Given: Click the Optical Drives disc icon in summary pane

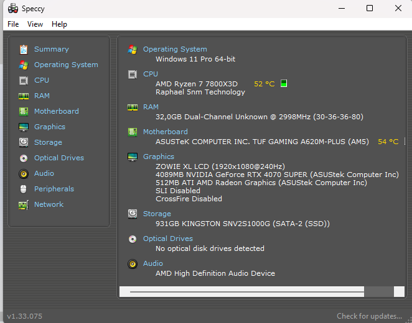Looking at the screenshot, I should coord(133,239).
